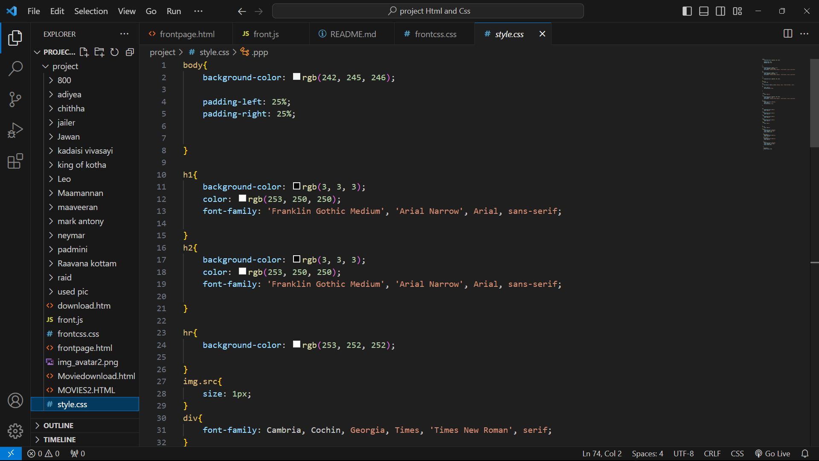Click color swatch for body background-color
Image resolution: width=819 pixels, height=461 pixels.
click(x=296, y=77)
